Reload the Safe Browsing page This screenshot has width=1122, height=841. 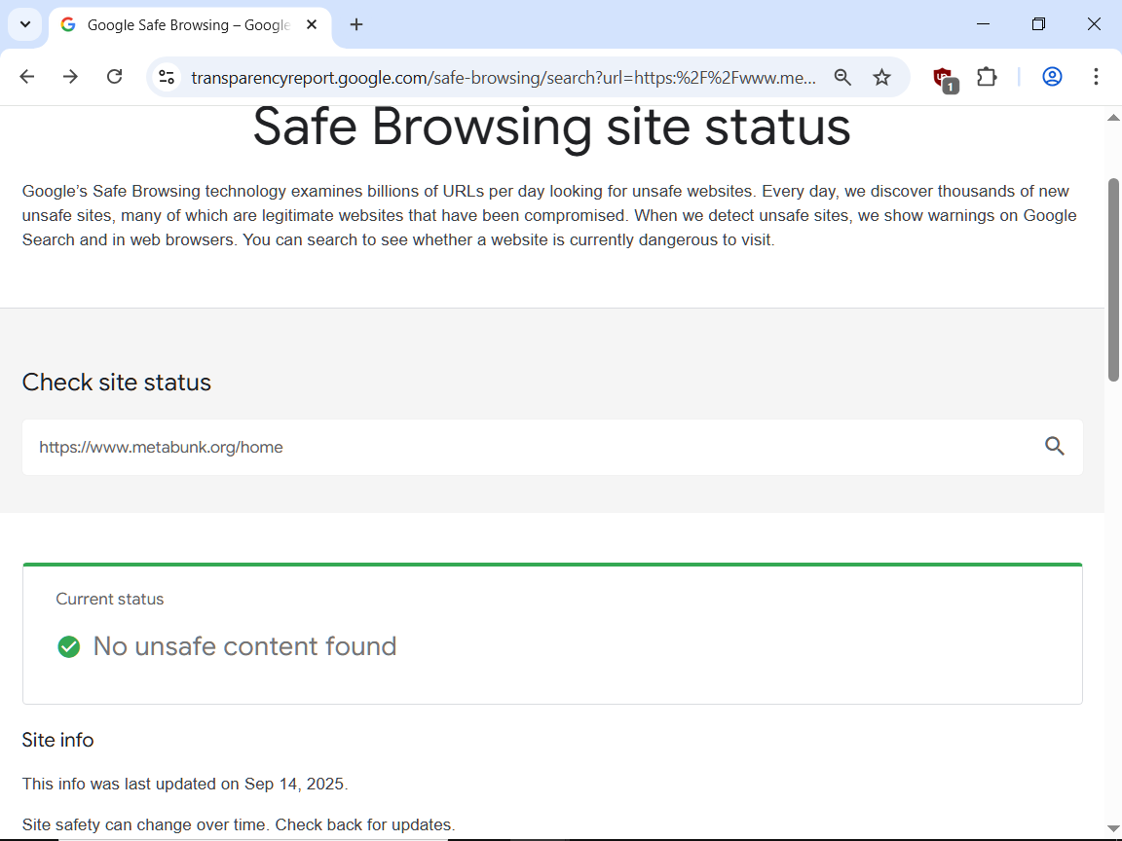[114, 77]
